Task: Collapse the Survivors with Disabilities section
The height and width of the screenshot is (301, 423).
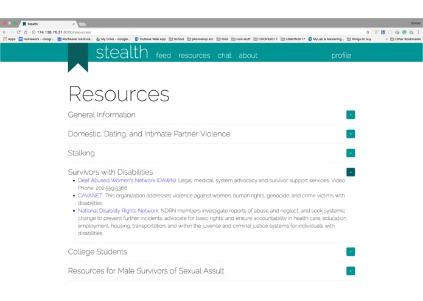Action: tap(351, 172)
